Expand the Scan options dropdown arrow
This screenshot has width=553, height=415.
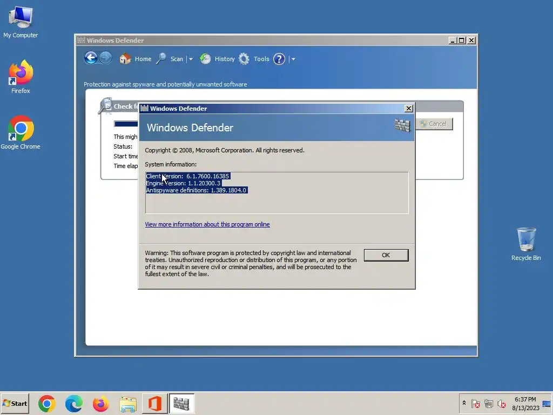pos(191,59)
